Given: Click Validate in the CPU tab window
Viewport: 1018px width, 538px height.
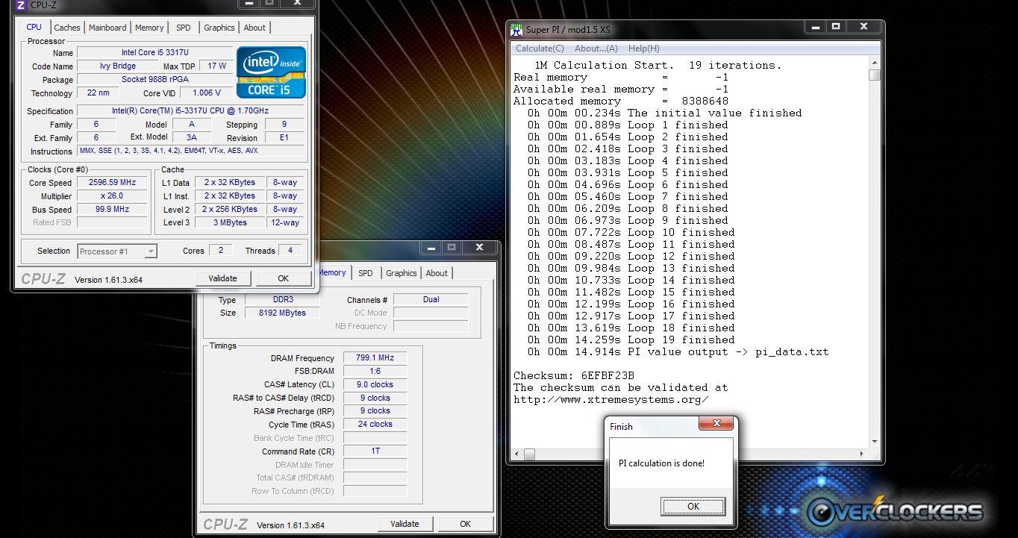Looking at the screenshot, I should pyautogui.click(x=222, y=278).
